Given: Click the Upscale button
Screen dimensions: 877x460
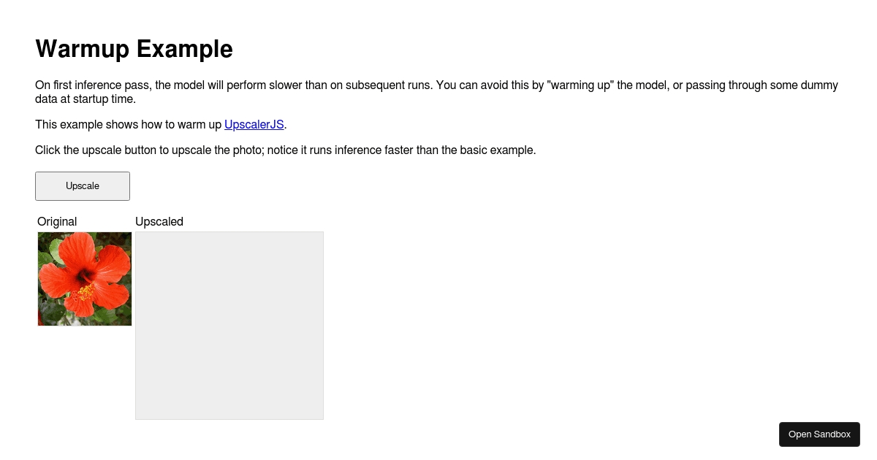Looking at the screenshot, I should click(x=83, y=186).
